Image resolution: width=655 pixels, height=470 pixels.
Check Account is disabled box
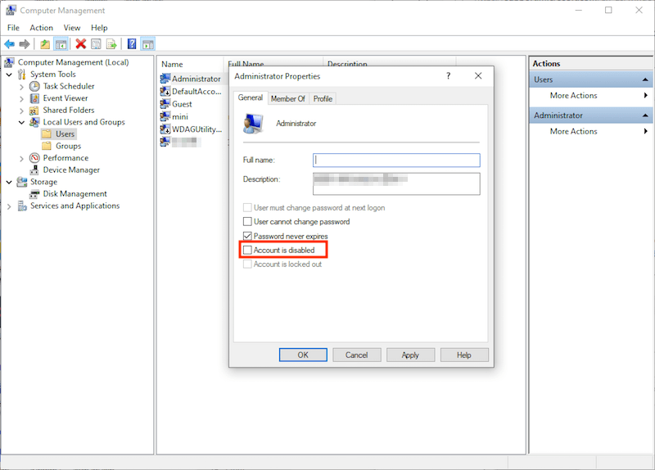(247, 250)
